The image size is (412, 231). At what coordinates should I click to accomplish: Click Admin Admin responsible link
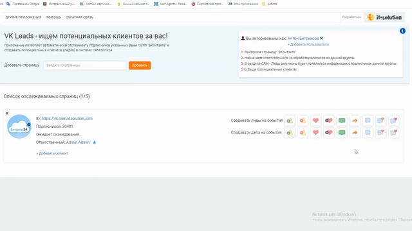[x=78, y=142]
